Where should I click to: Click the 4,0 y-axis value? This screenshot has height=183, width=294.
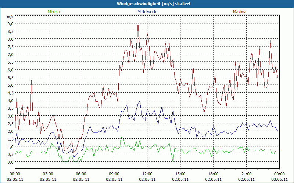(x=11, y=100)
